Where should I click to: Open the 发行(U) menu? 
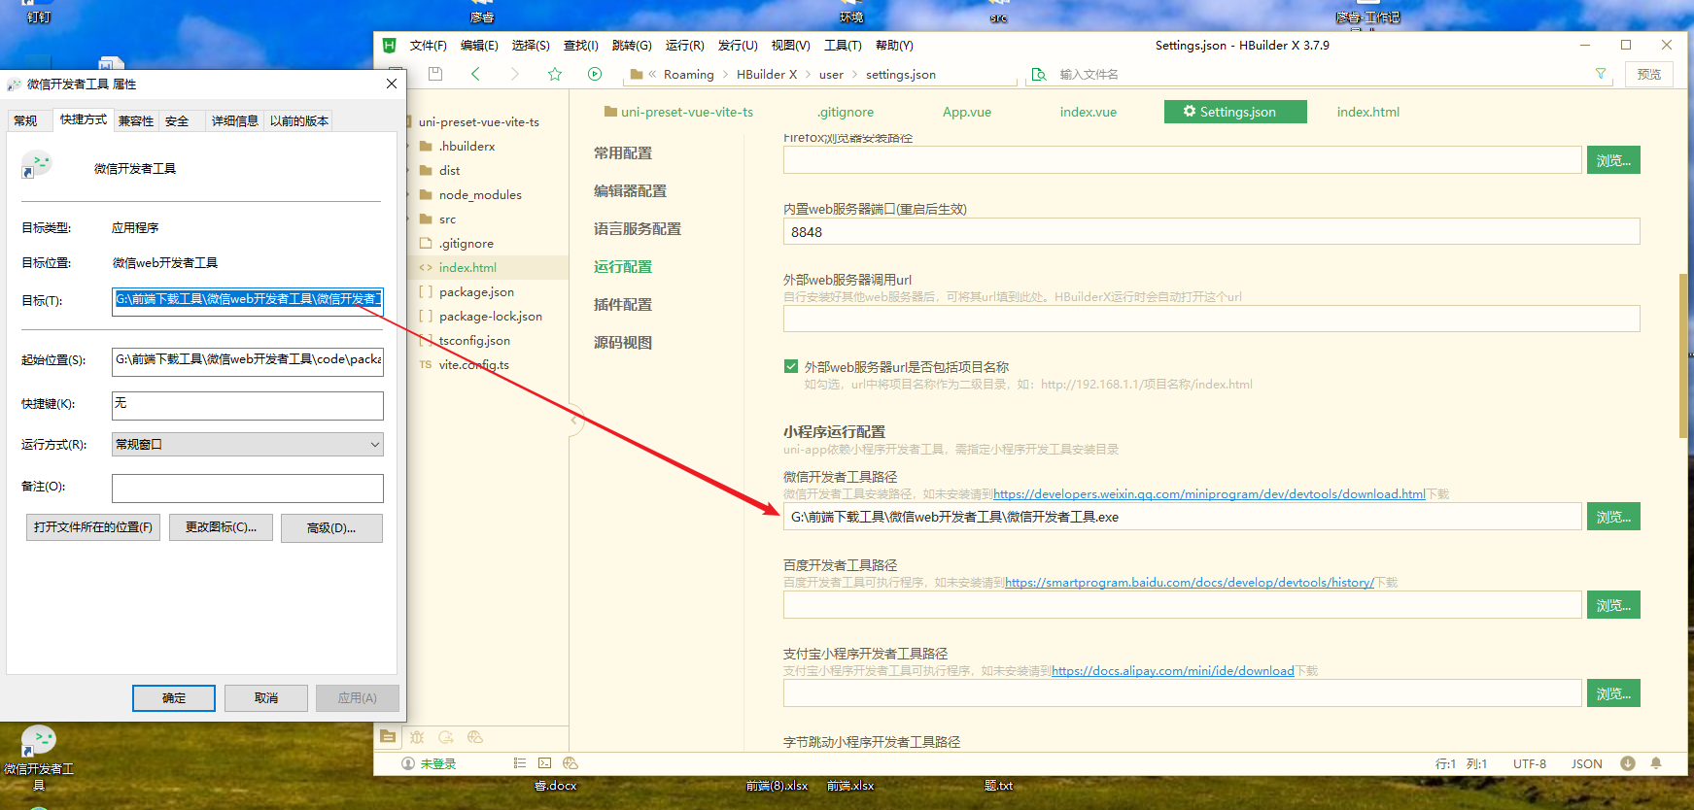pos(738,45)
